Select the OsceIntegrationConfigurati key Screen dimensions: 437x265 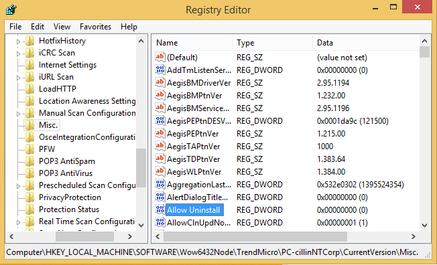point(87,137)
